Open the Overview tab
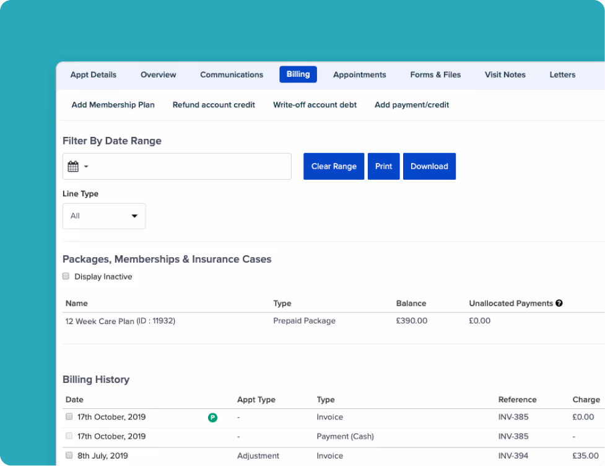Image resolution: width=605 pixels, height=466 pixels. pos(158,74)
